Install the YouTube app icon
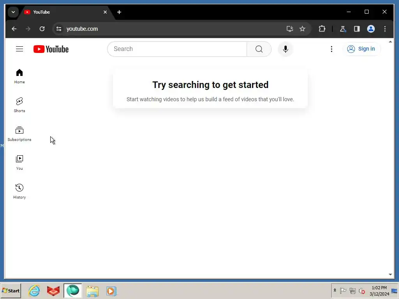 [290, 29]
